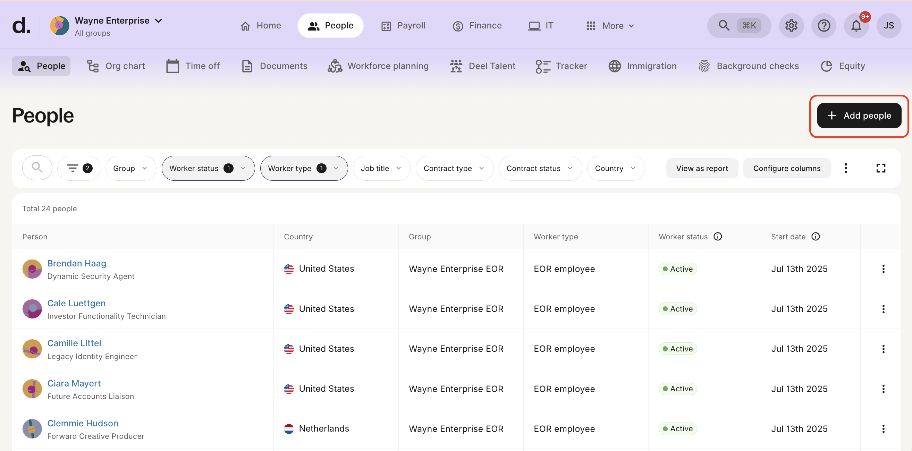
Task: Click the help question mark icon
Action: tap(824, 25)
